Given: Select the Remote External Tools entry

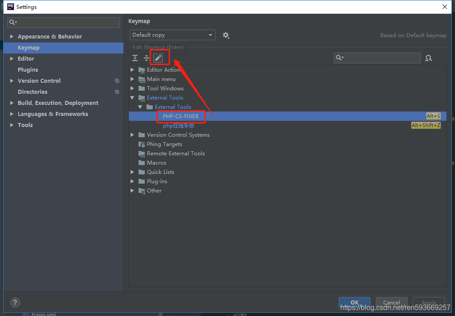Looking at the screenshot, I should click(x=176, y=154).
